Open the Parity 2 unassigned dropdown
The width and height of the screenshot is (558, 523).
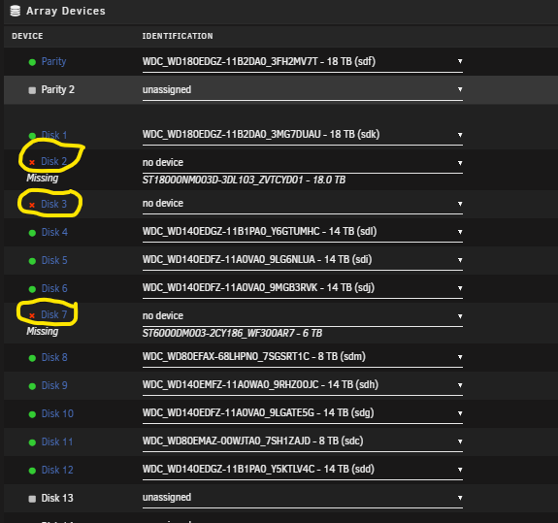tap(303, 90)
